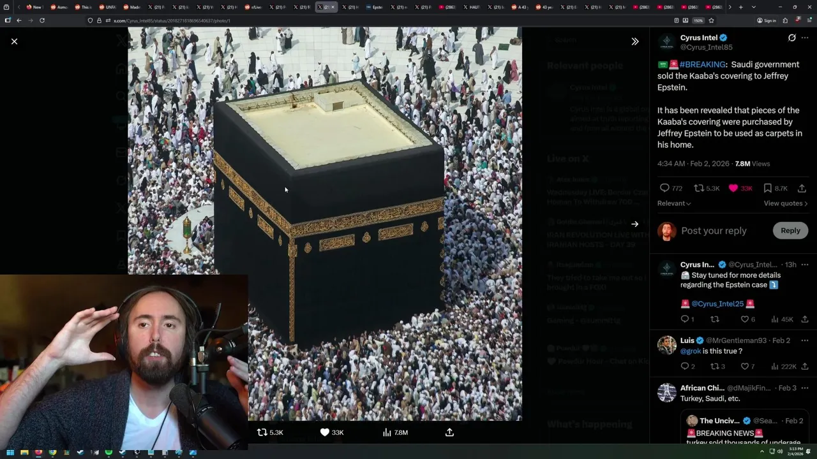The width and height of the screenshot is (817, 459).
Task: Bookmark the post showing 8.7K
Action: pos(776,188)
